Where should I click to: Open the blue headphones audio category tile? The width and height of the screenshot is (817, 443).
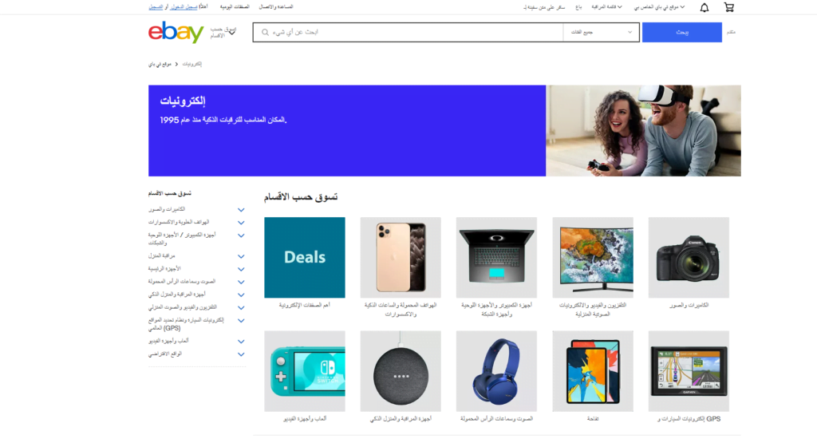pyautogui.click(x=496, y=371)
